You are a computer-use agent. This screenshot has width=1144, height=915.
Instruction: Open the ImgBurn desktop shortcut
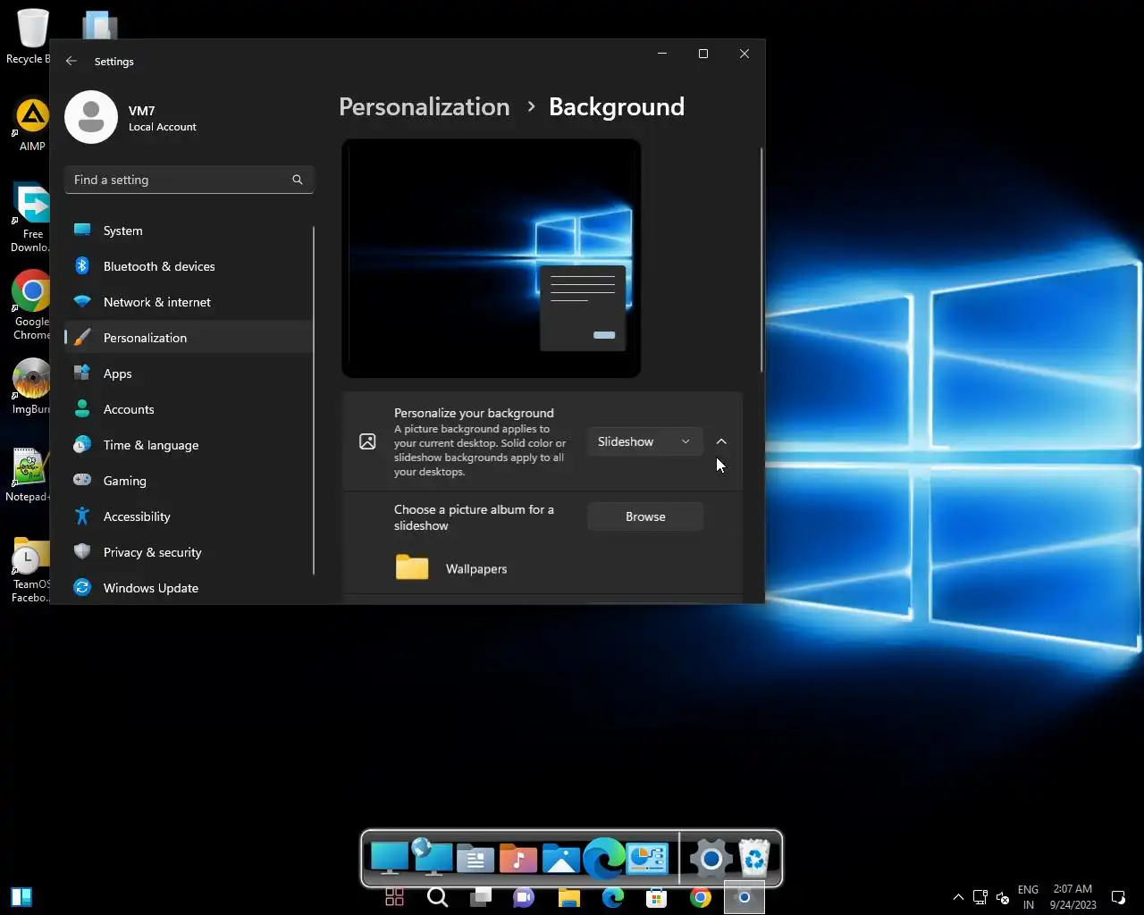pos(30,387)
